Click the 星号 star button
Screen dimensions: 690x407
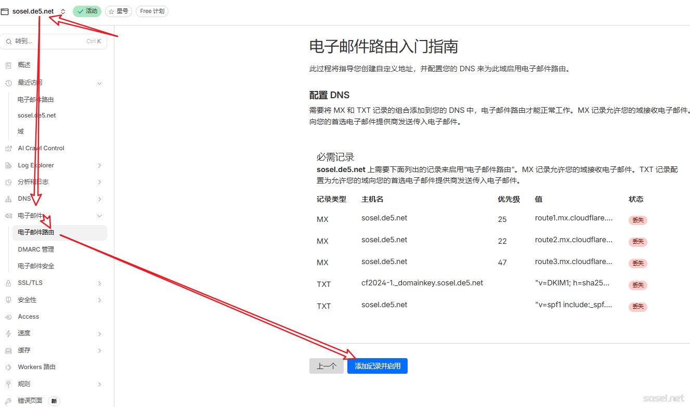(x=118, y=11)
